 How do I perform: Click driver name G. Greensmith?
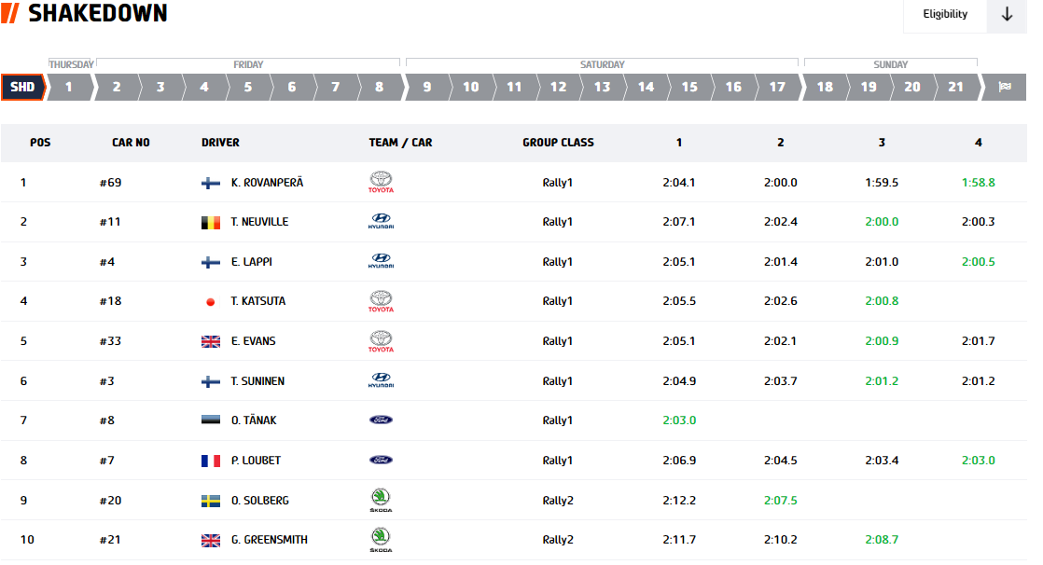[x=270, y=540]
